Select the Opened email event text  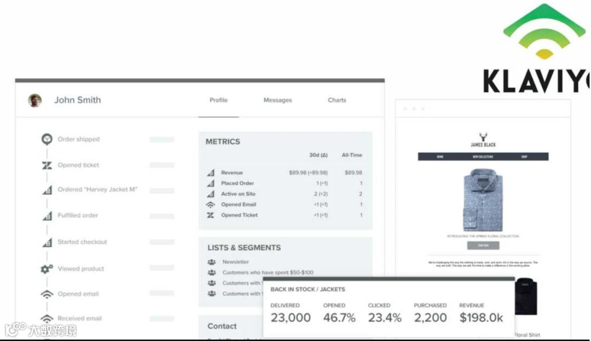(x=78, y=294)
